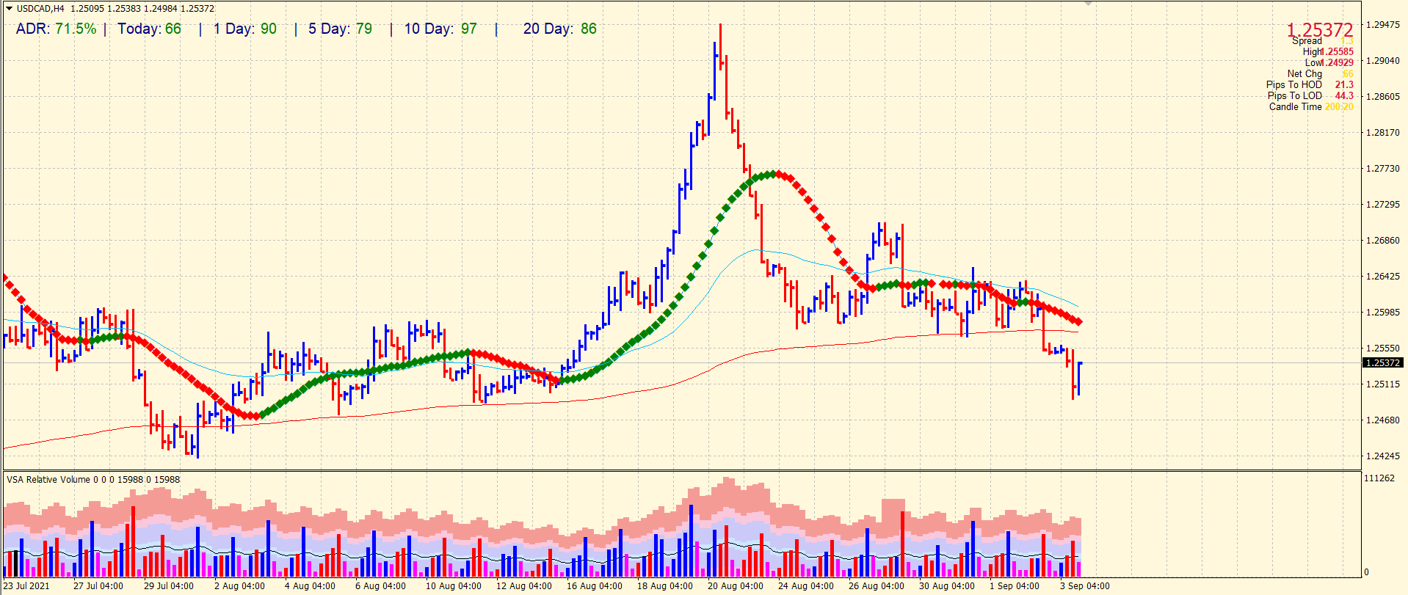Viewport: 1408px width, 595px height.
Task: Click the 1.28170 price axis label
Action: click(x=1382, y=133)
